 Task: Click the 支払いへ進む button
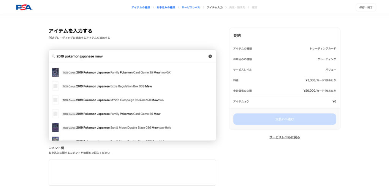(285, 119)
